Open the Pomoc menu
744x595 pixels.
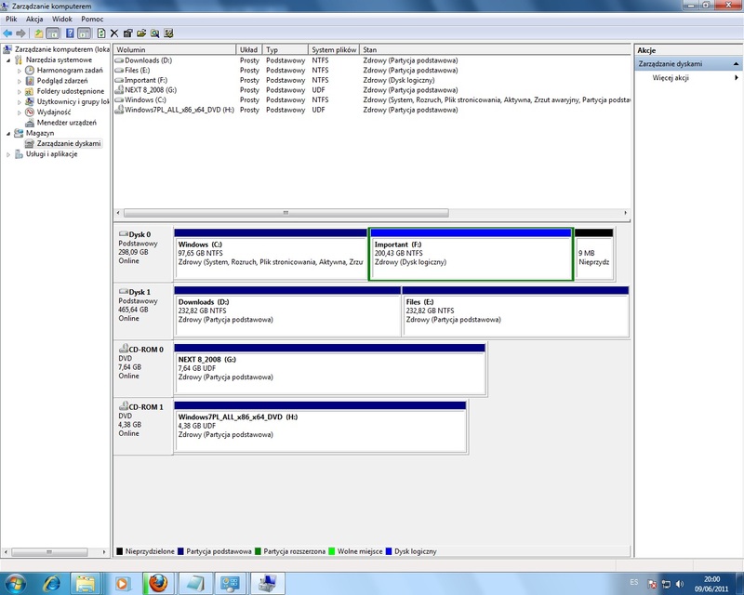click(92, 19)
